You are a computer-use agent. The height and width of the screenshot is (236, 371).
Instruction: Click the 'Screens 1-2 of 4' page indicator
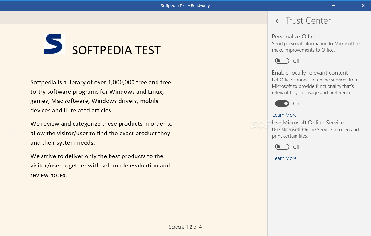tap(185, 227)
